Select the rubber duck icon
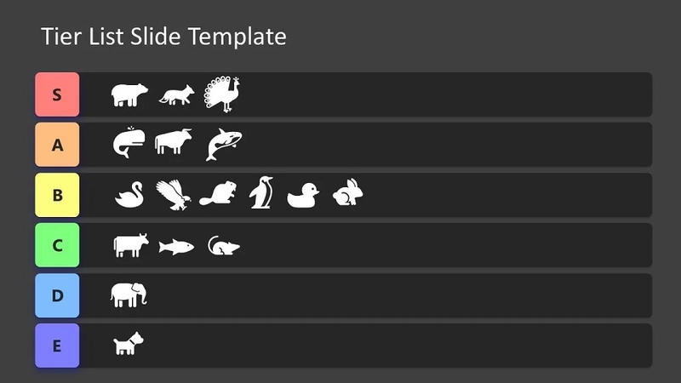681x383 pixels. (303, 196)
